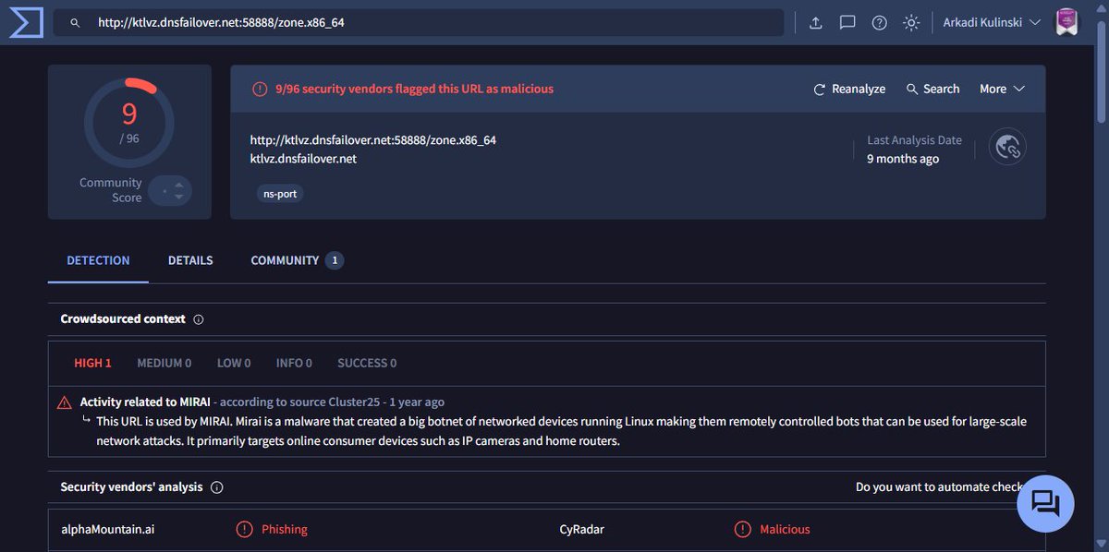Toggle light theme with the sun icon
The height and width of the screenshot is (552, 1109).
pos(910,22)
